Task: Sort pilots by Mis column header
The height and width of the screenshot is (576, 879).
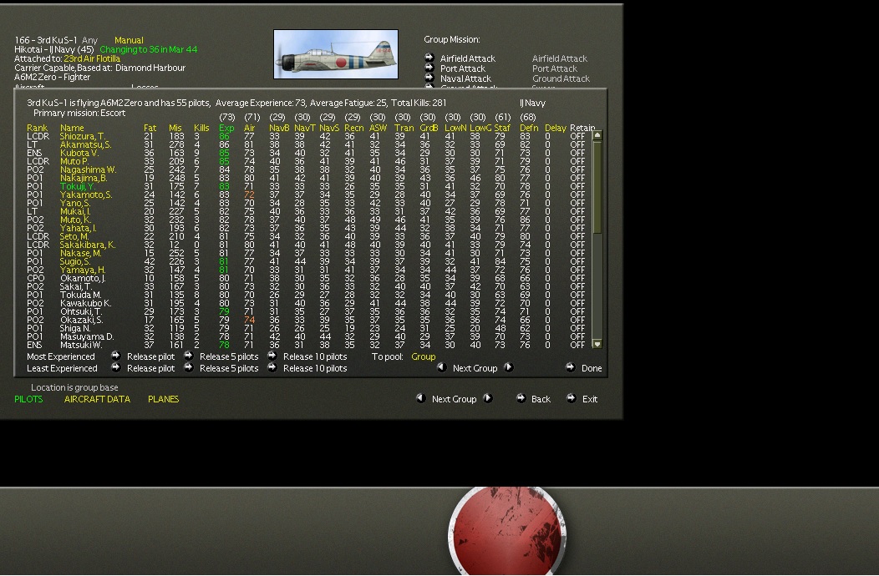Action: [x=175, y=128]
